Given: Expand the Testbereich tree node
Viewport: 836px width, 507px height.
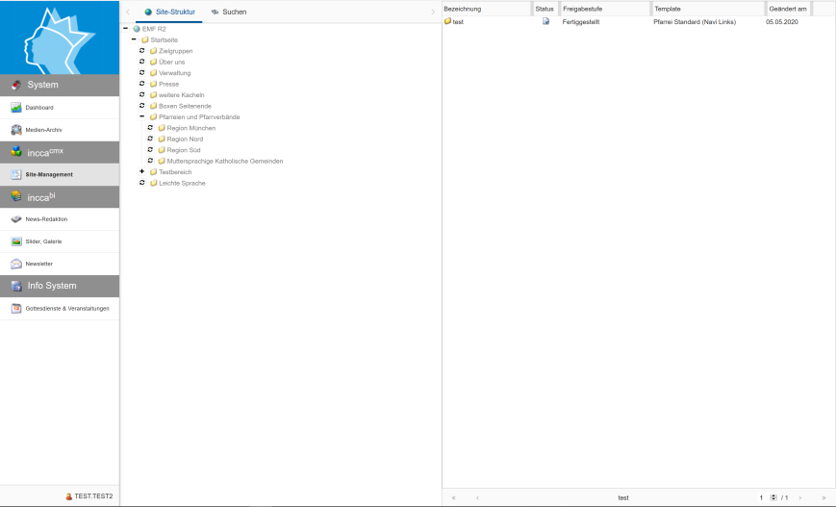Looking at the screenshot, I should (141, 171).
